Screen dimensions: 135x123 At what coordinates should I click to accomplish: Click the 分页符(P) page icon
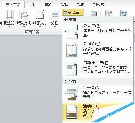(x=72, y=31)
